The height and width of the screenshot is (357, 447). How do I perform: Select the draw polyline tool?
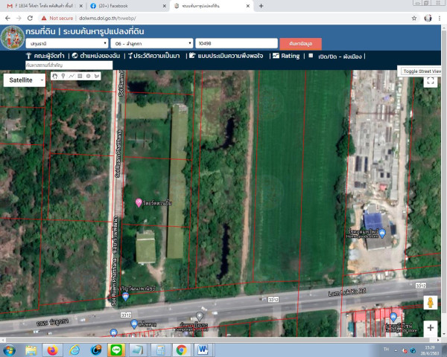coord(72,76)
